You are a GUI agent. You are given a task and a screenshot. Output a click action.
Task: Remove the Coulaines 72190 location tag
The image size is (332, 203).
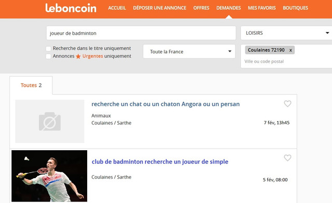click(290, 50)
